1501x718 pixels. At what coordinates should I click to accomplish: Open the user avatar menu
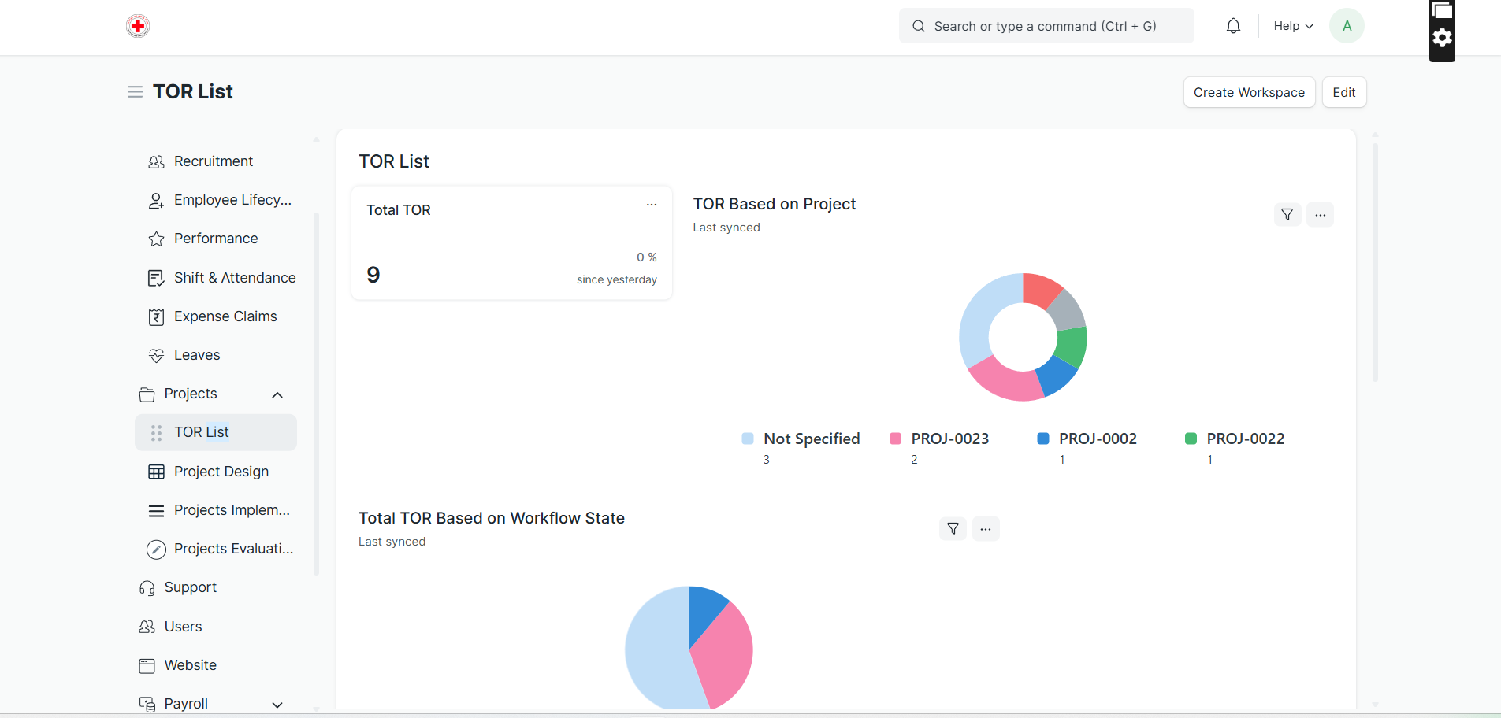point(1347,26)
